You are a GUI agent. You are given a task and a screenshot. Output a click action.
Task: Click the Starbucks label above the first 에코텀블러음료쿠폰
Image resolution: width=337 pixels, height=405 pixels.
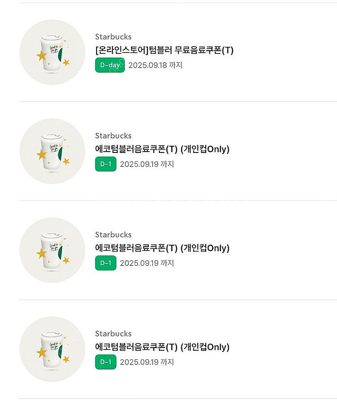click(113, 136)
